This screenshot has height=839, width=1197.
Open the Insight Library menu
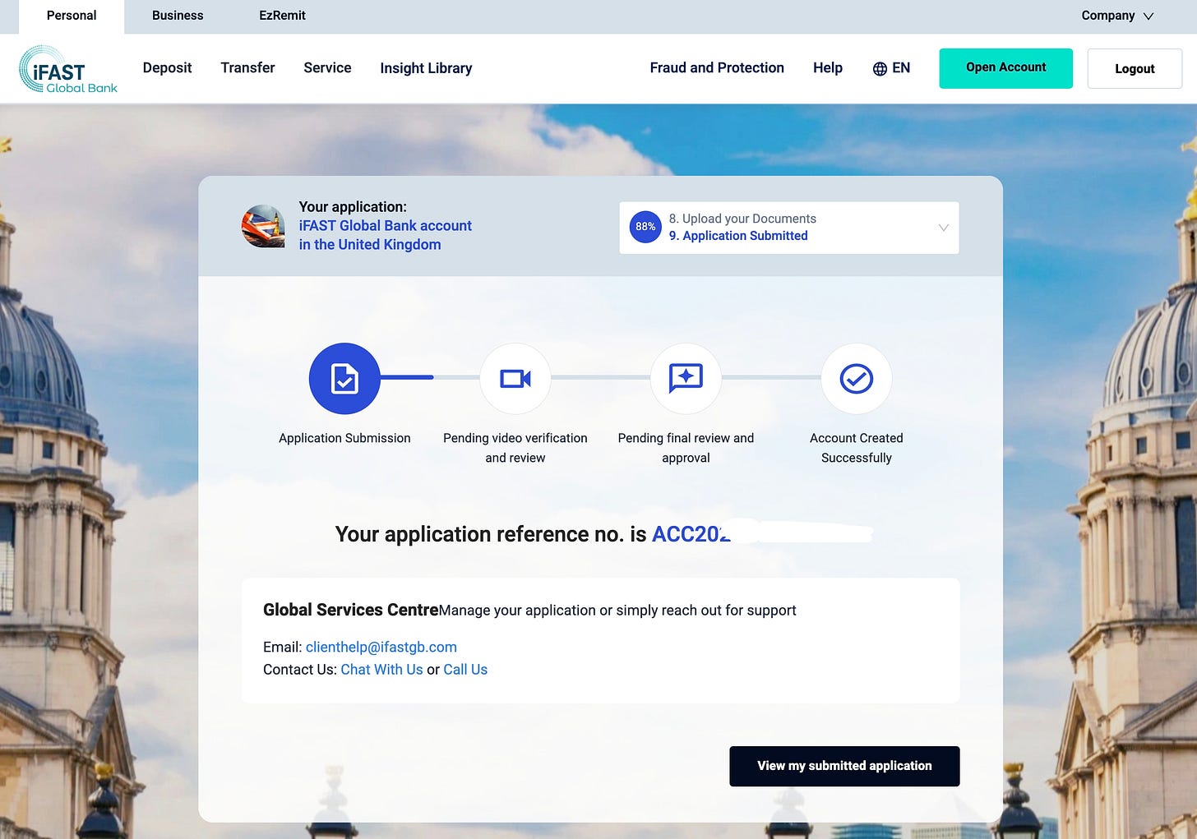pyautogui.click(x=426, y=68)
